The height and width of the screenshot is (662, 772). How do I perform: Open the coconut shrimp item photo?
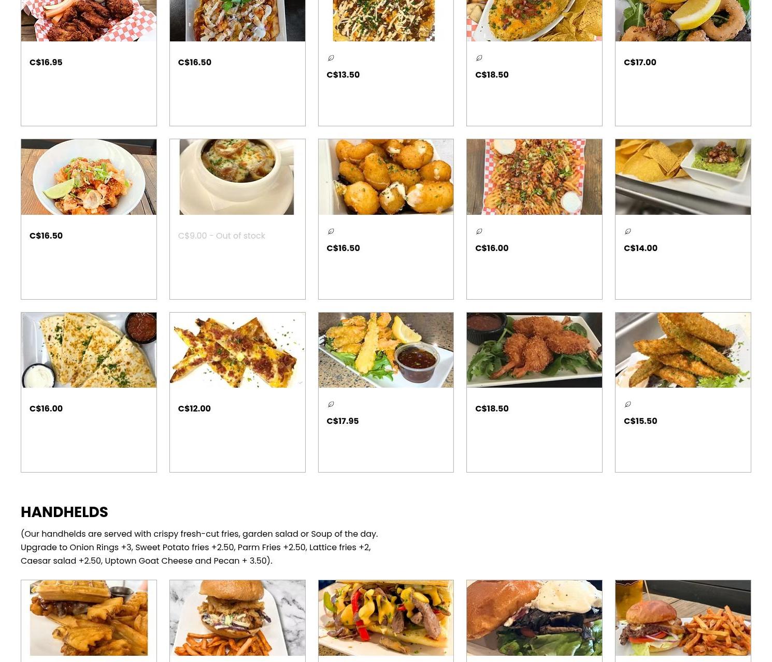tap(534, 350)
